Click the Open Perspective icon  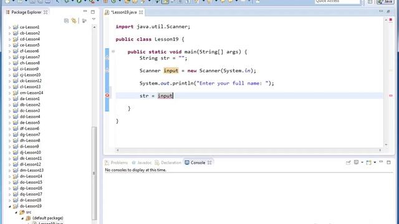(370, 2)
